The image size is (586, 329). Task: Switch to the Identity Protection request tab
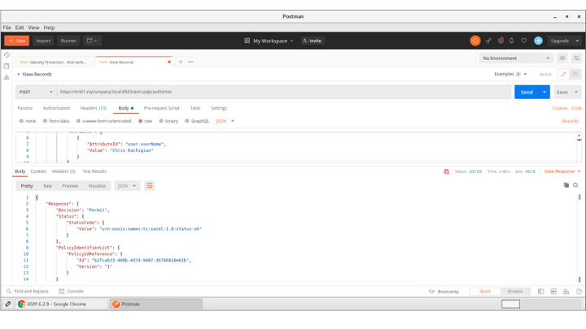pyautogui.click(x=55, y=62)
